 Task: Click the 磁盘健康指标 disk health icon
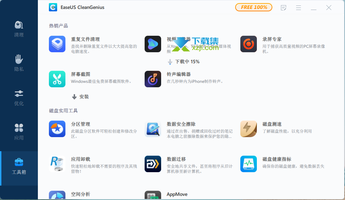tap(248, 164)
